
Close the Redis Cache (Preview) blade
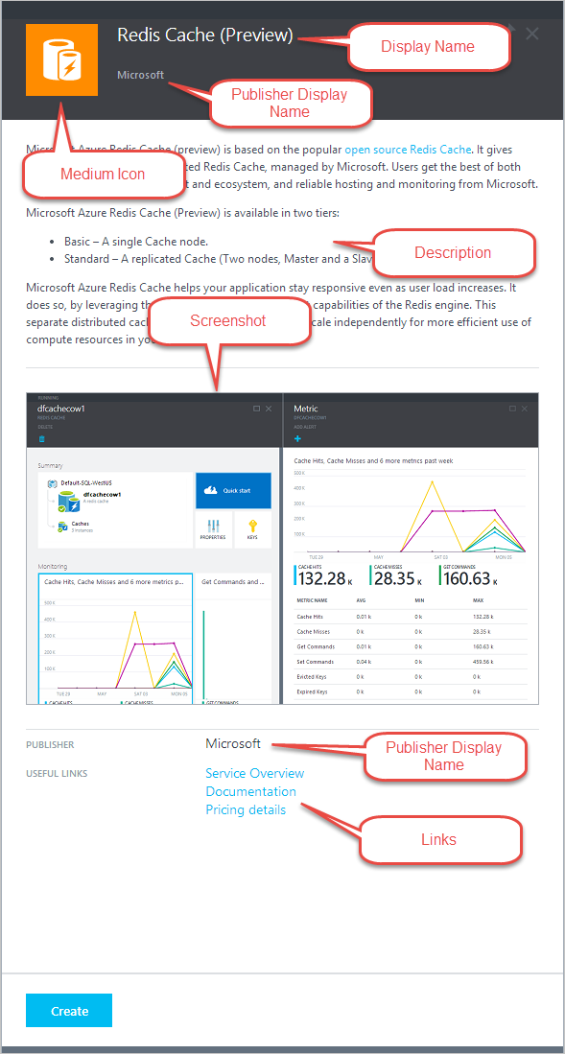(x=532, y=34)
